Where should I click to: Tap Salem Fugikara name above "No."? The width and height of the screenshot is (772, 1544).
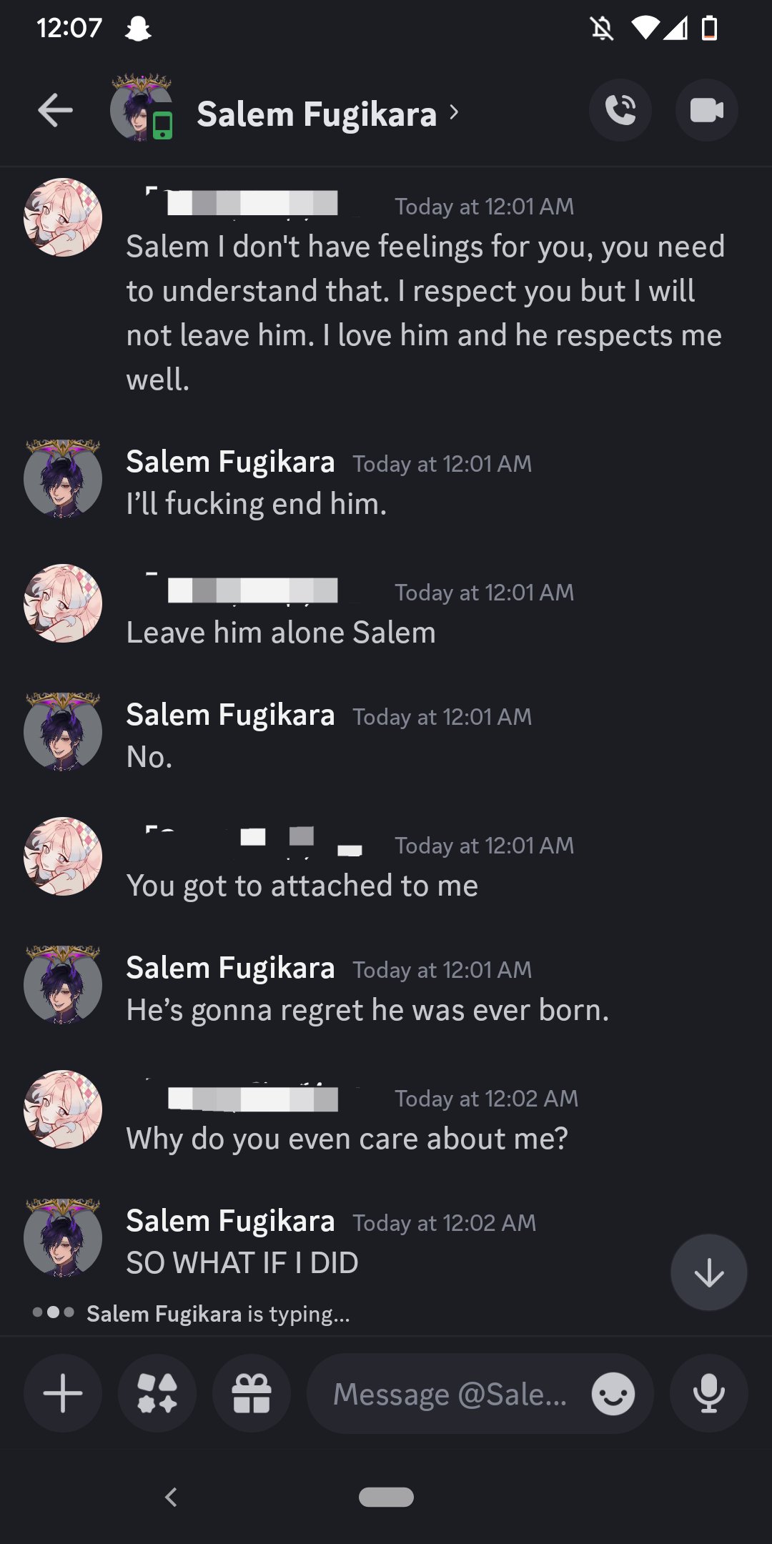[230, 715]
